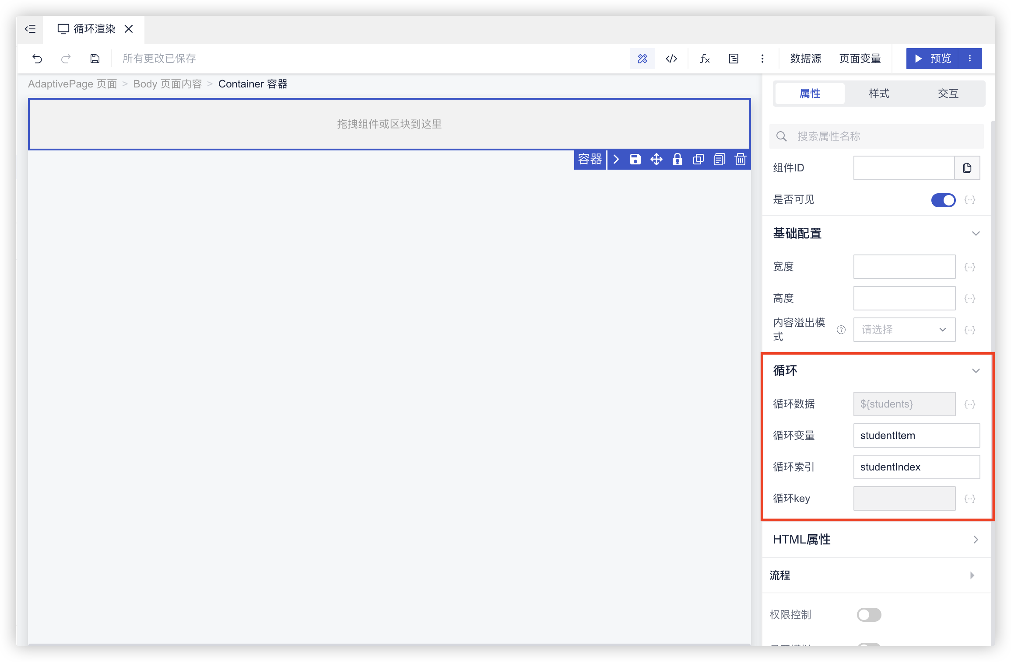The height and width of the screenshot is (662, 1011).
Task: Collapse the left sidebar menu icon
Action: 30,29
